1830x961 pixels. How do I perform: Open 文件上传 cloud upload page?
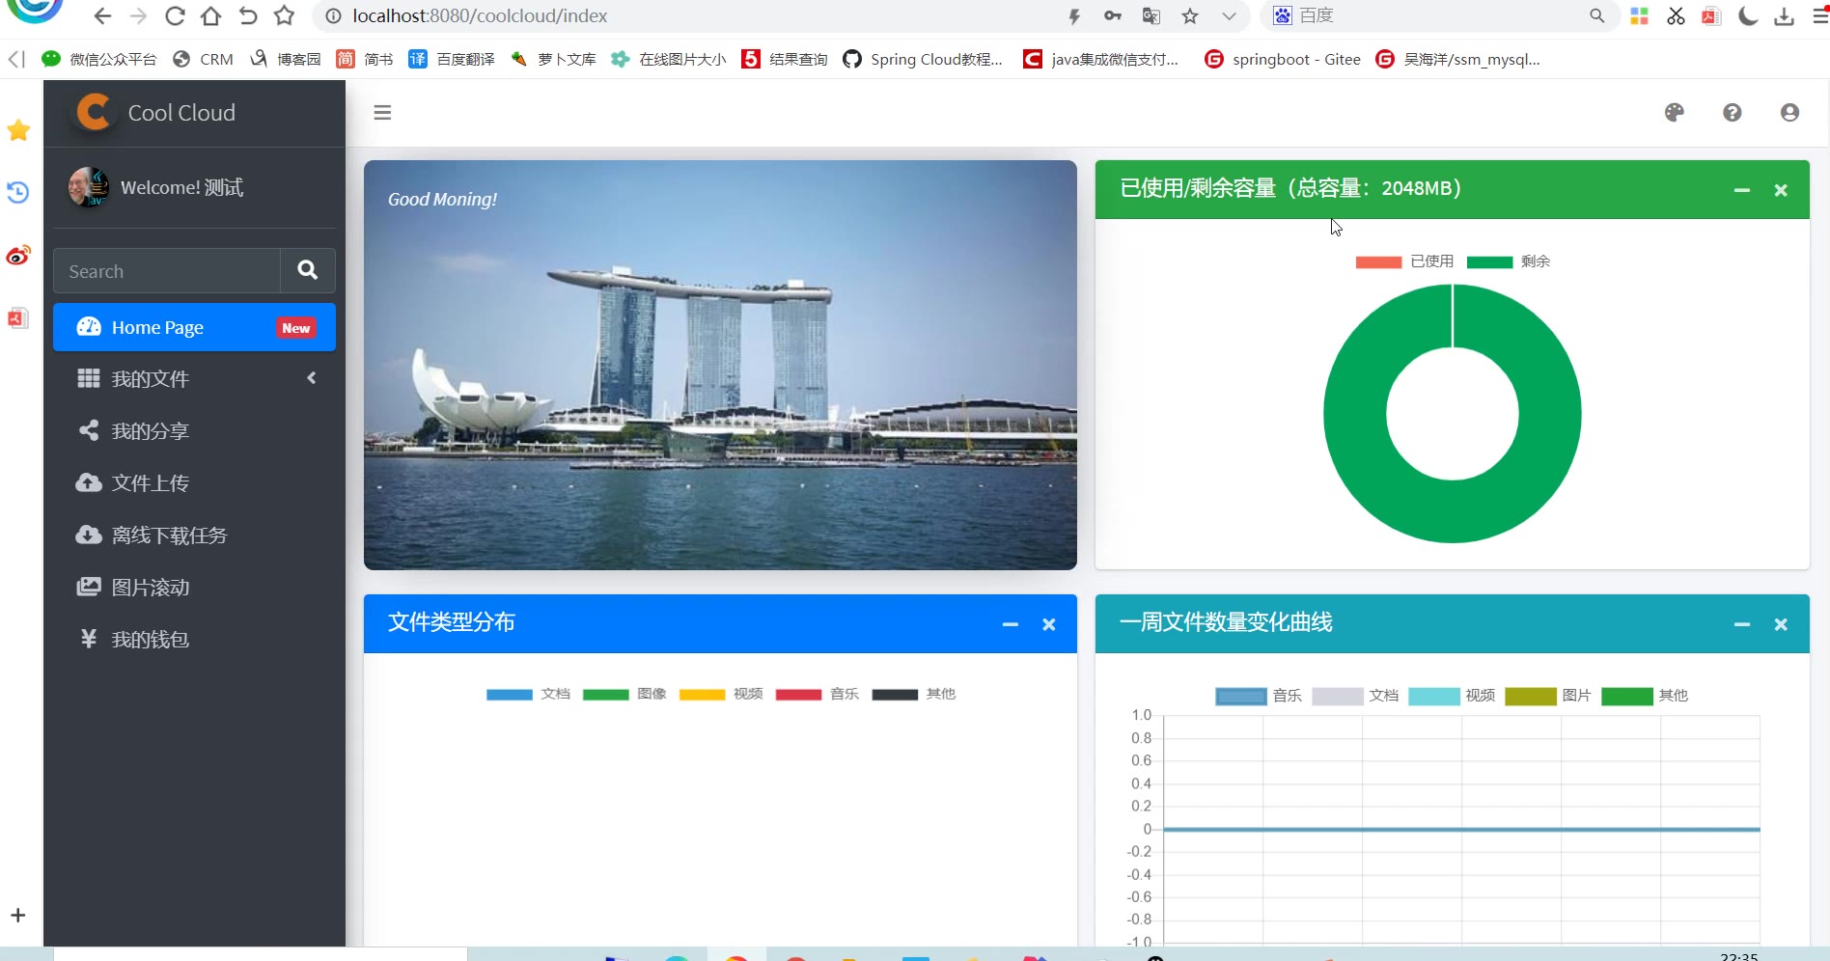pyautogui.click(x=150, y=482)
